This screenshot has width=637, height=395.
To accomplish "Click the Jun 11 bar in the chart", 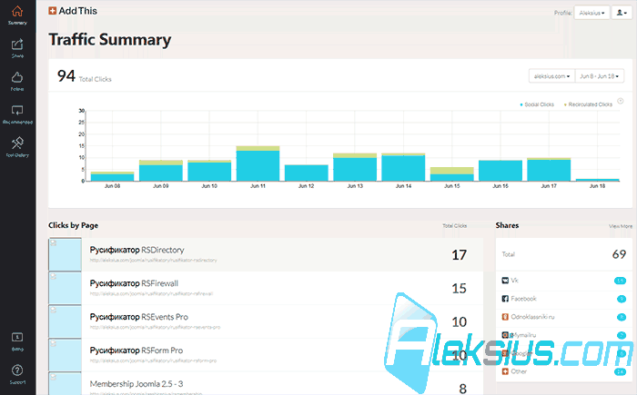I will [258, 163].
